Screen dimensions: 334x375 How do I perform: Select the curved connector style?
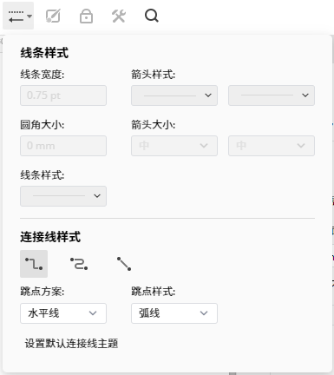click(79, 264)
